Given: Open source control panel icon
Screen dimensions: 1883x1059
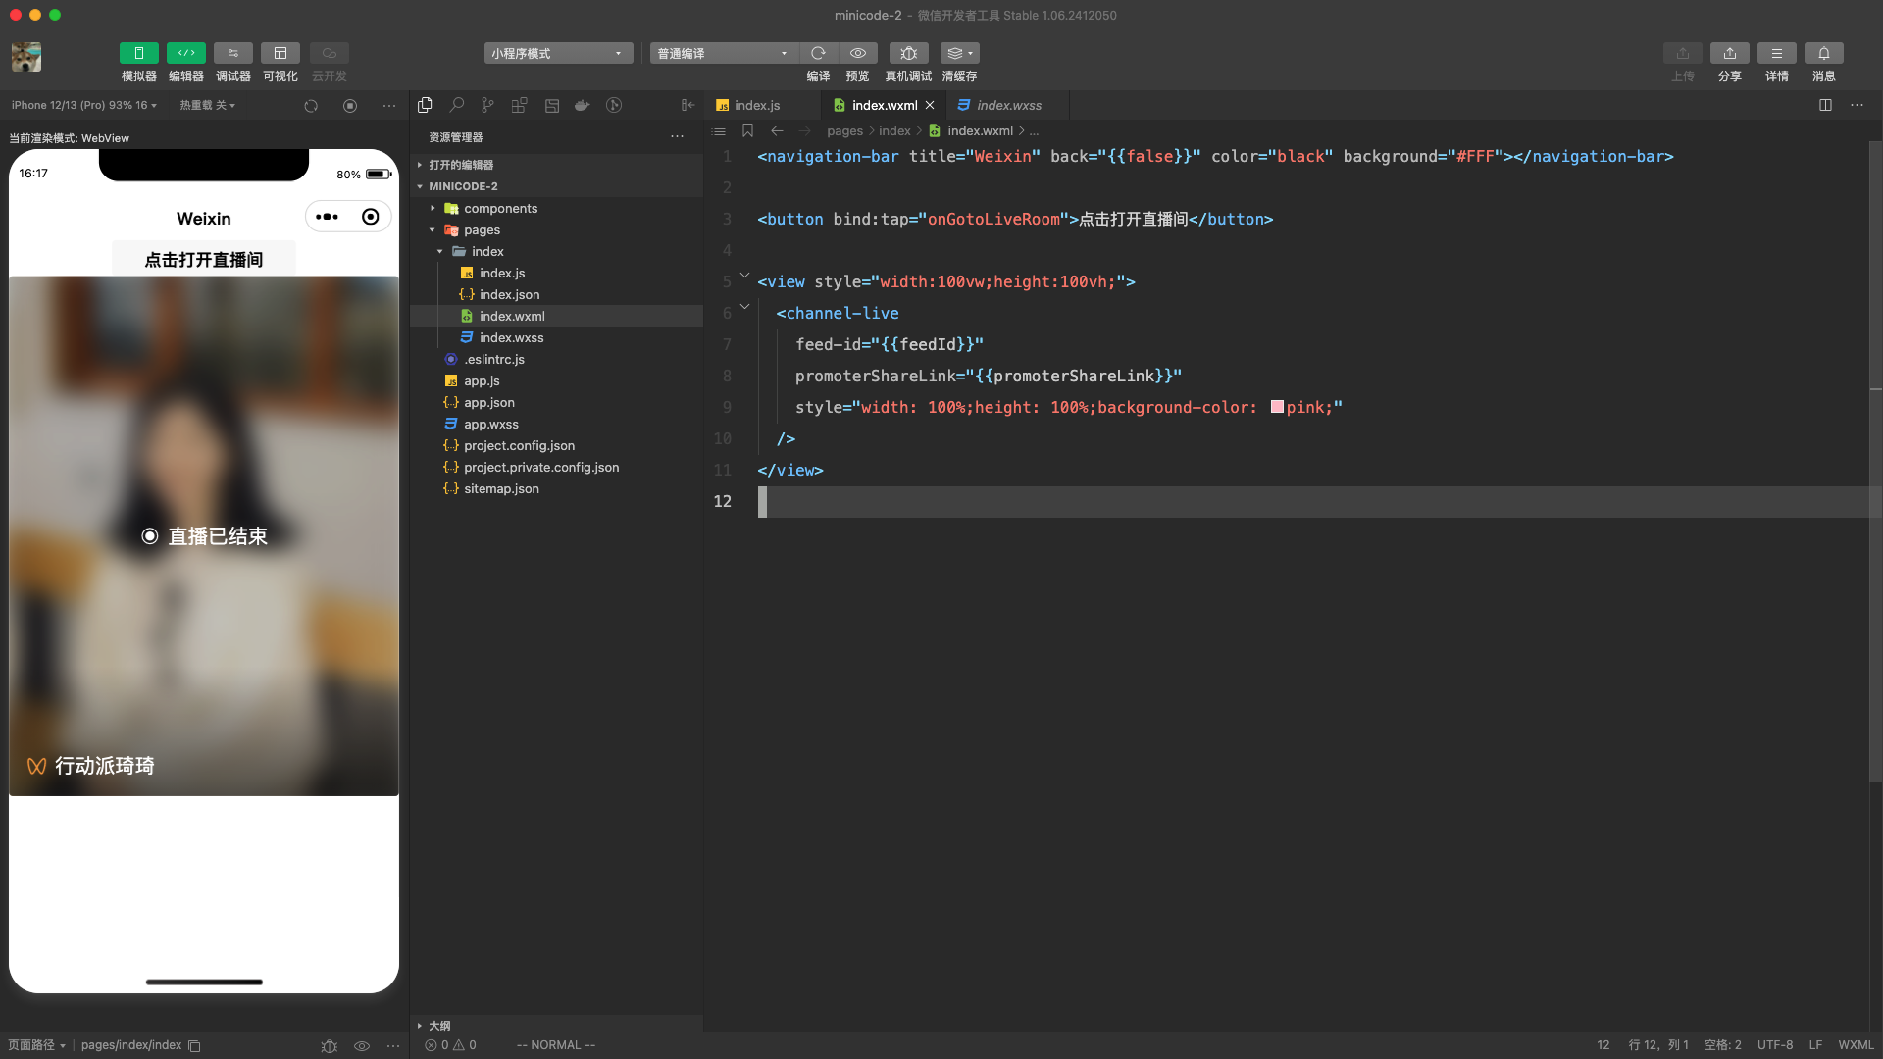Looking at the screenshot, I should pyautogui.click(x=487, y=105).
